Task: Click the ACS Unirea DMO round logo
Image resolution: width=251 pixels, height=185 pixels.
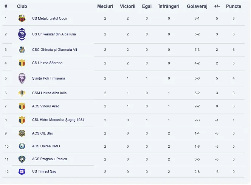Action: point(22,146)
